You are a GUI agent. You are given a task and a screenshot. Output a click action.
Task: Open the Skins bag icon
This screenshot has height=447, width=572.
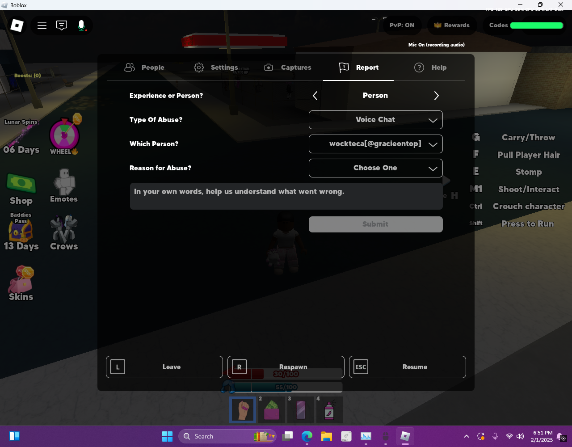click(21, 283)
